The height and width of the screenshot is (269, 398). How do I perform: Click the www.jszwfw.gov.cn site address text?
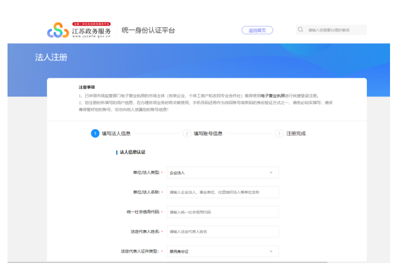[91, 37]
